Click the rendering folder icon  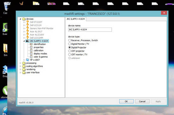point(24,69)
